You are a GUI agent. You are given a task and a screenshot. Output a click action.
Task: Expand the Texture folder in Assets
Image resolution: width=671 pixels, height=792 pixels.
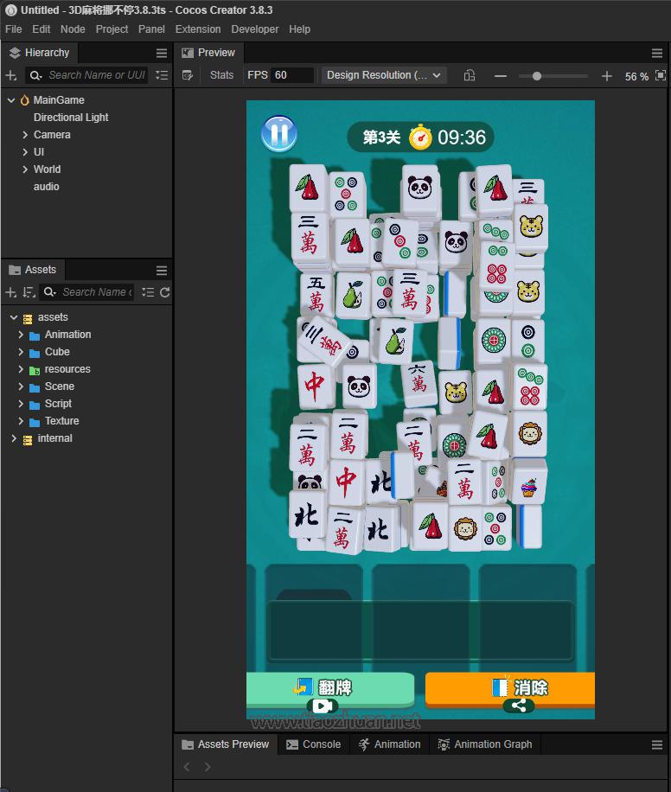[21, 421]
